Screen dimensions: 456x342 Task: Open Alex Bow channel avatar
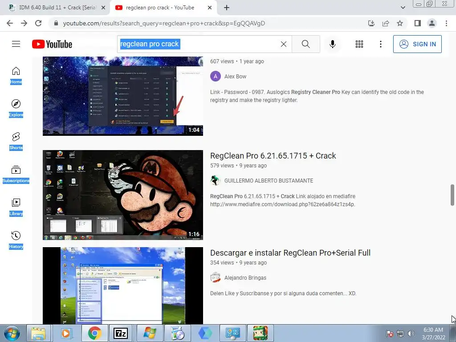pos(216,77)
